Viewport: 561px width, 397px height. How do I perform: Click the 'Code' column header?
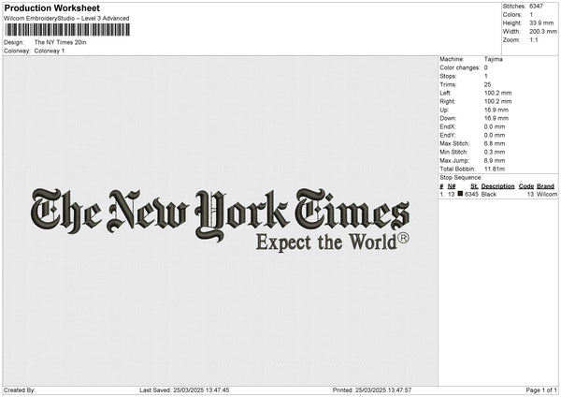526,186
